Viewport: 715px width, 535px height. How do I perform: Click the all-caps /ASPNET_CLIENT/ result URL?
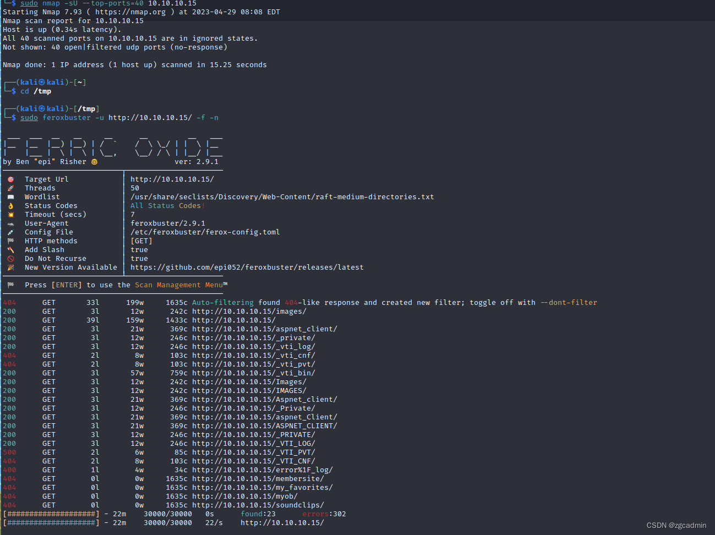pos(265,426)
